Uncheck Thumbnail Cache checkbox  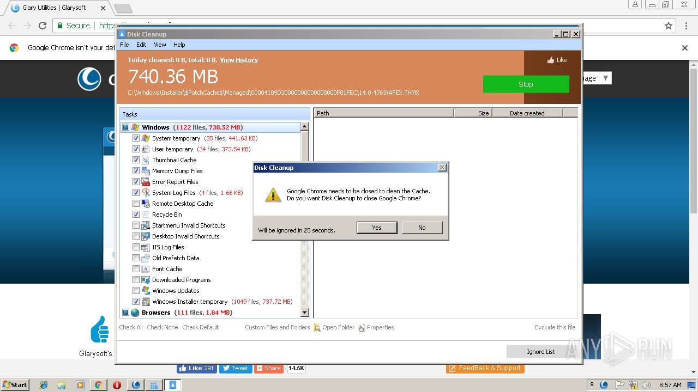136,160
